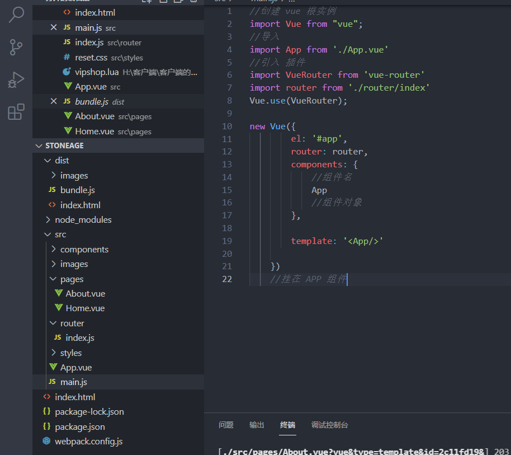Collapse the STONEAGE project section

(119, 146)
